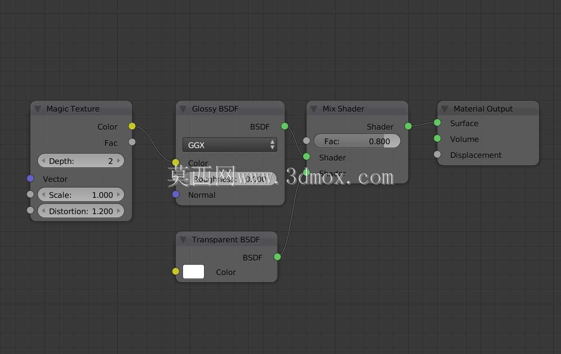The image size is (561, 354).
Task: Adjust the Glossy BSDF Roughness slider
Action: (x=230, y=179)
